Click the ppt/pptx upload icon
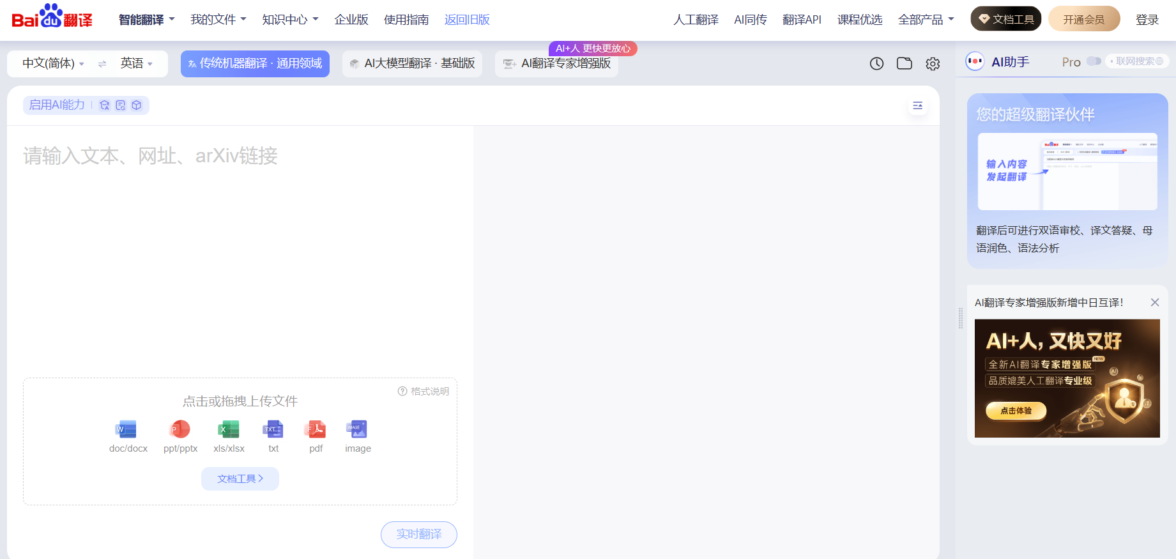 coord(180,429)
